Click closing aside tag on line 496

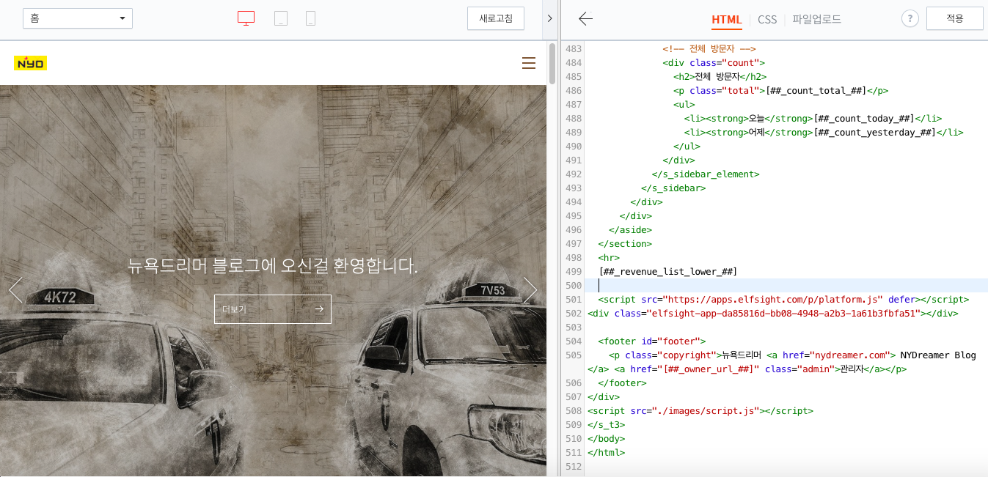[x=630, y=230]
